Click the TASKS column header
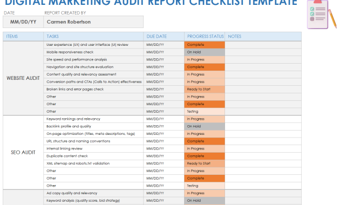This screenshot has height=205, width=340. click(x=93, y=36)
